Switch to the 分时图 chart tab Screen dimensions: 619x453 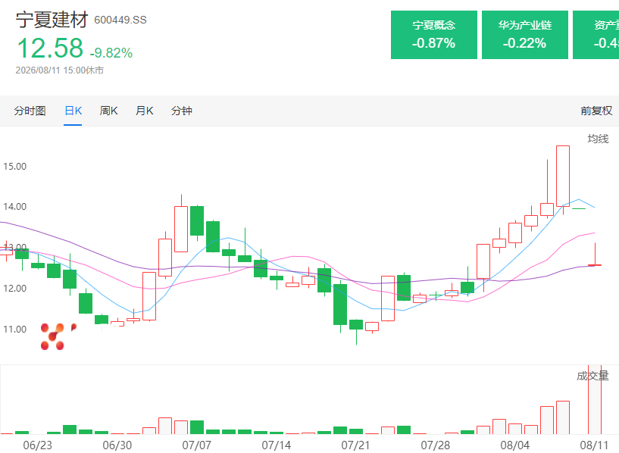[x=30, y=111]
